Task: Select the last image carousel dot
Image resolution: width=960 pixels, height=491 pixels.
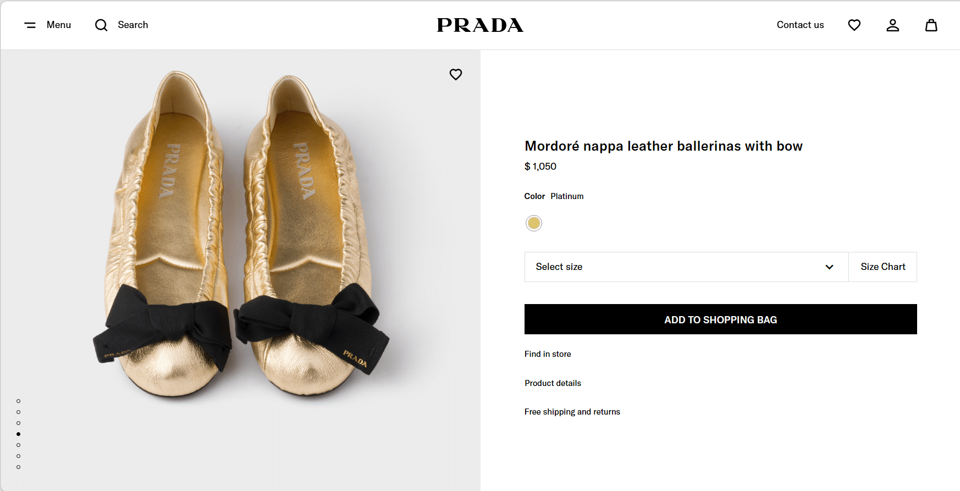Action: (x=19, y=467)
